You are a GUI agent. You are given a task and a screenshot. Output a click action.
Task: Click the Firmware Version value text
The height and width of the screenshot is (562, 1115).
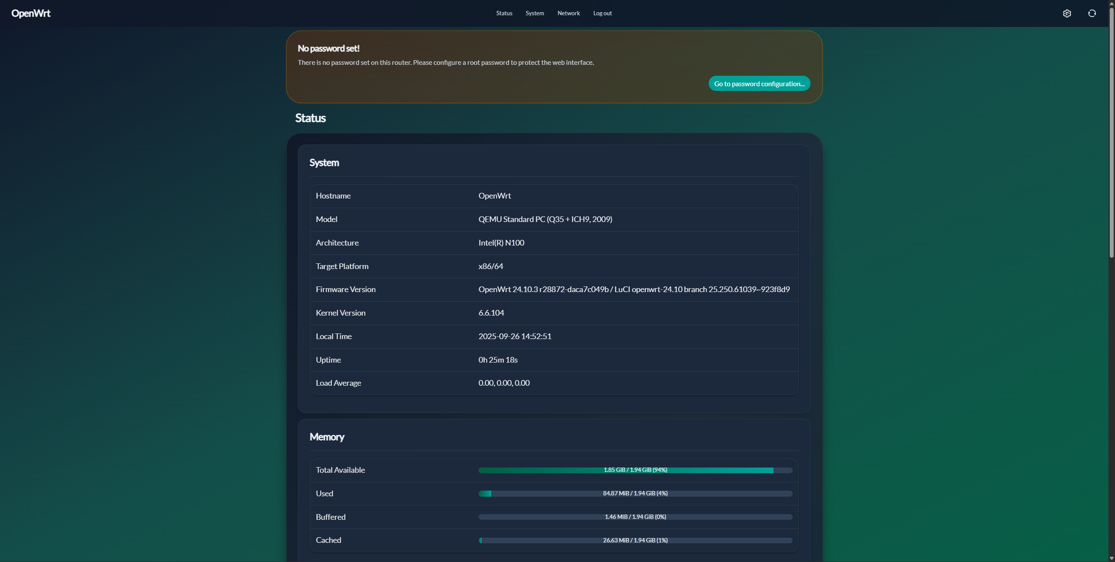click(x=634, y=289)
